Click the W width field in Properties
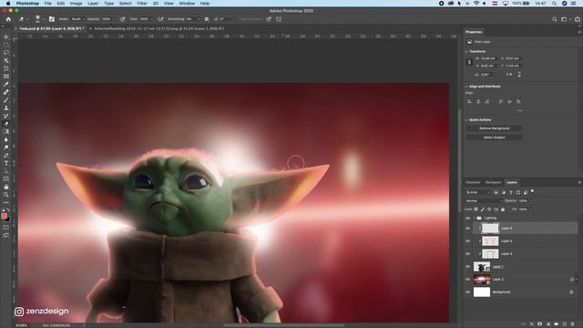Screen dimensions: 583x328 tap(488, 58)
